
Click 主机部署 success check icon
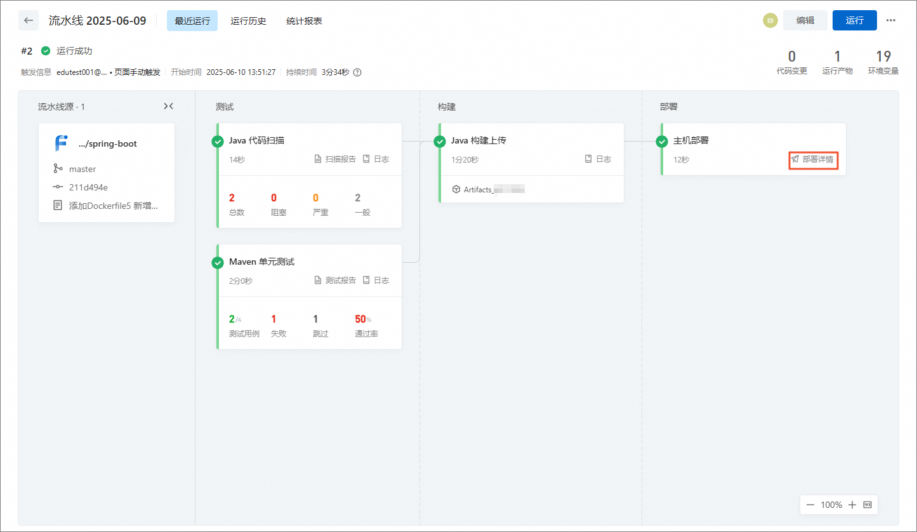click(662, 142)
